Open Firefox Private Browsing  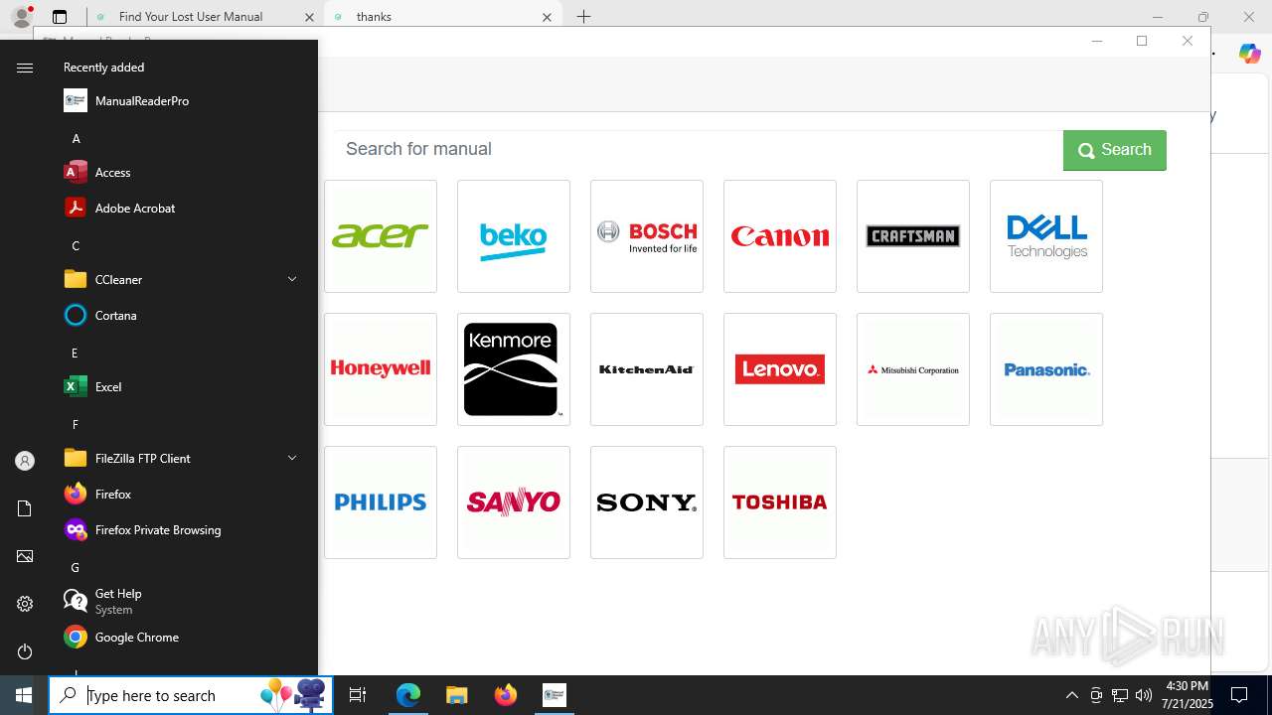pos(183,530)
